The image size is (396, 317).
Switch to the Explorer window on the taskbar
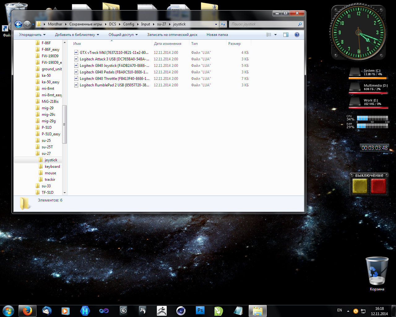click(x=257, y=310)
